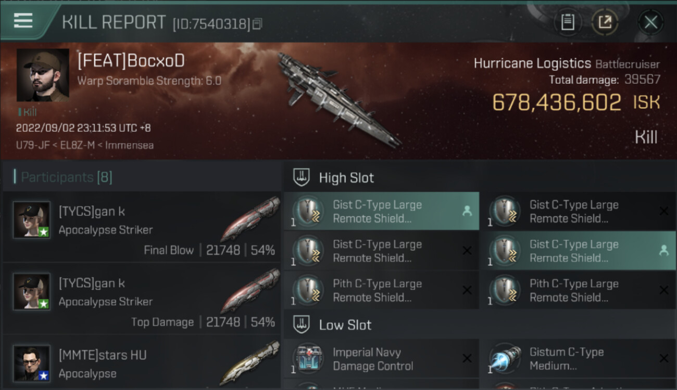Open stars HU Apocalypse participant entry
Screen dimensions: 677x390
[x=142, y=362]
